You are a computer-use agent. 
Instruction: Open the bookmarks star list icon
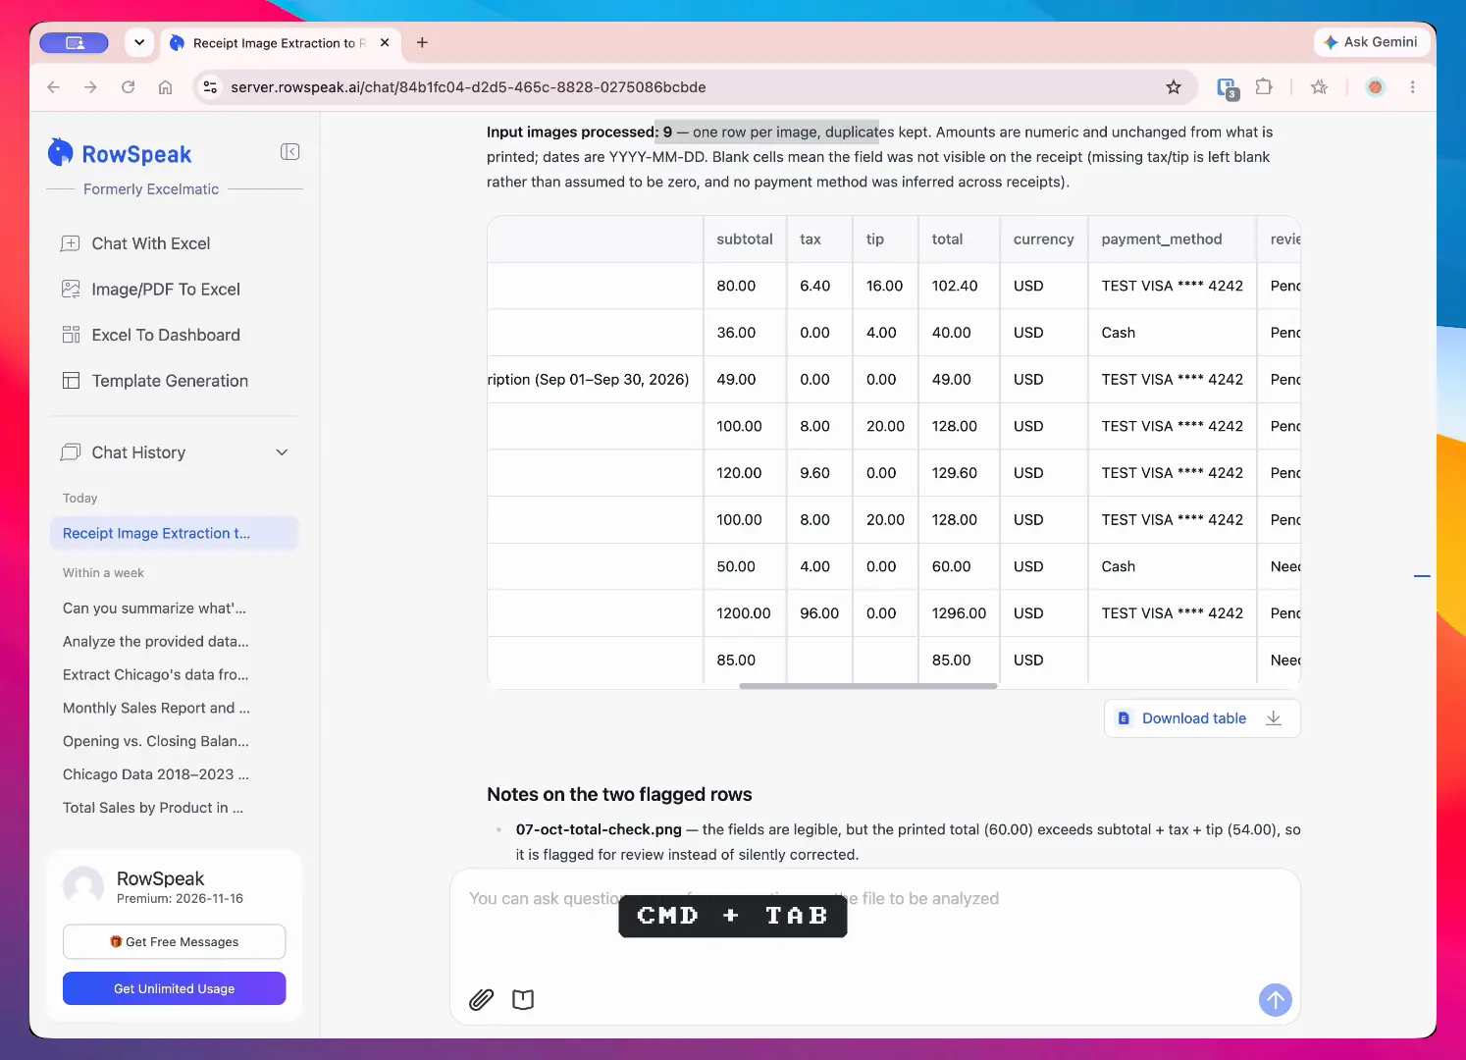[1319, 87]
